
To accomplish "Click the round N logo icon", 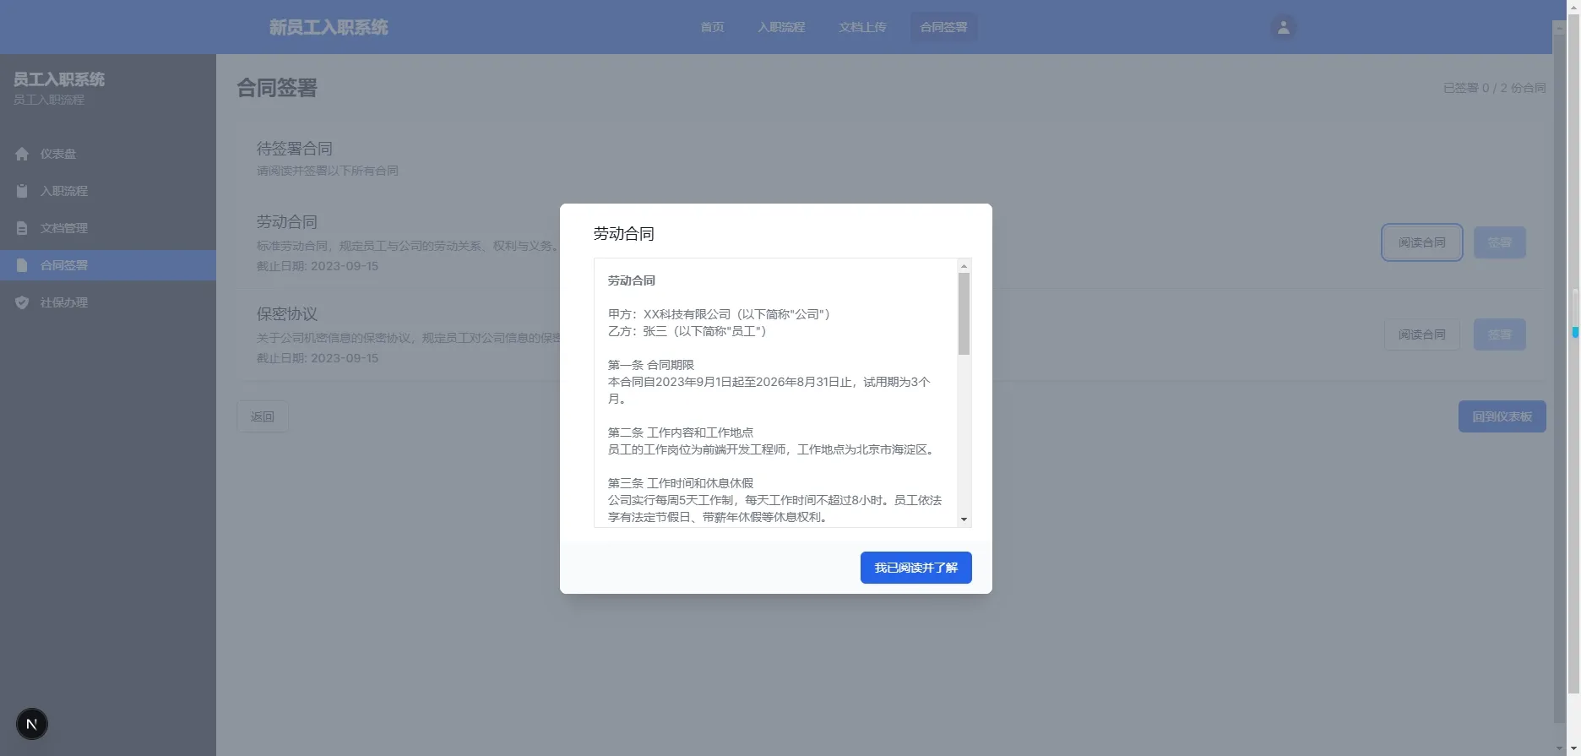I will pyautogui.click(x=32, y=724).
